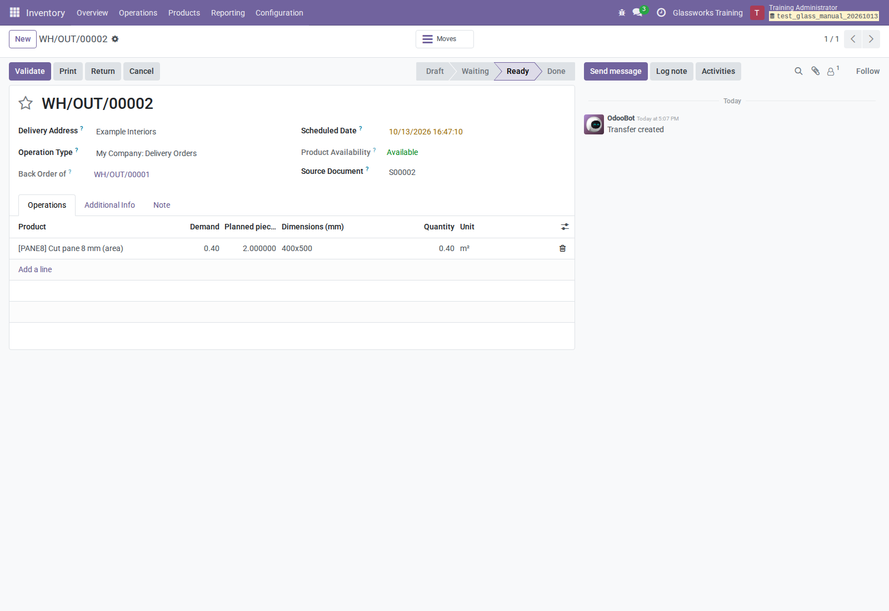Open the Reporting menu
The image size is (889, 611).
tap(228, 13)
